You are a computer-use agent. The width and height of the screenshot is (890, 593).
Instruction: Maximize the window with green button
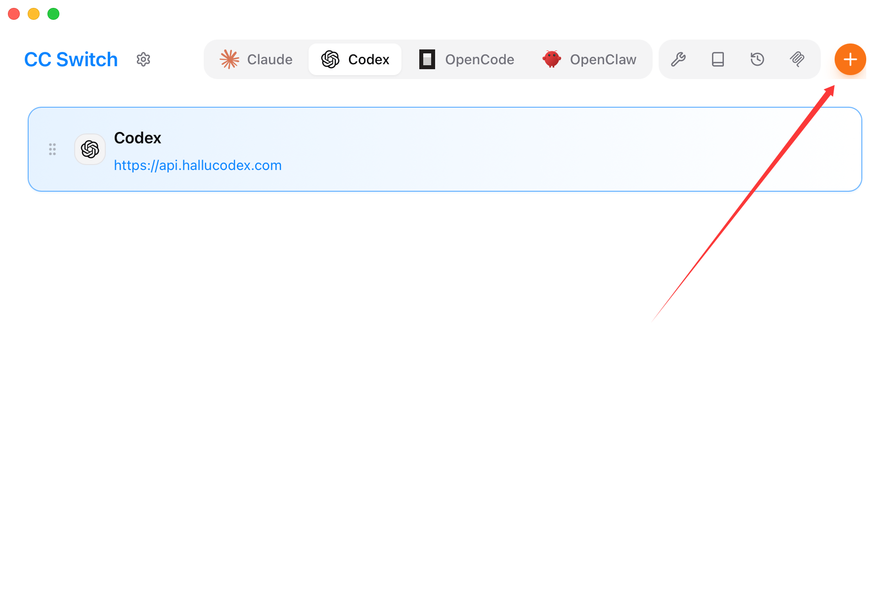[53, 14]
